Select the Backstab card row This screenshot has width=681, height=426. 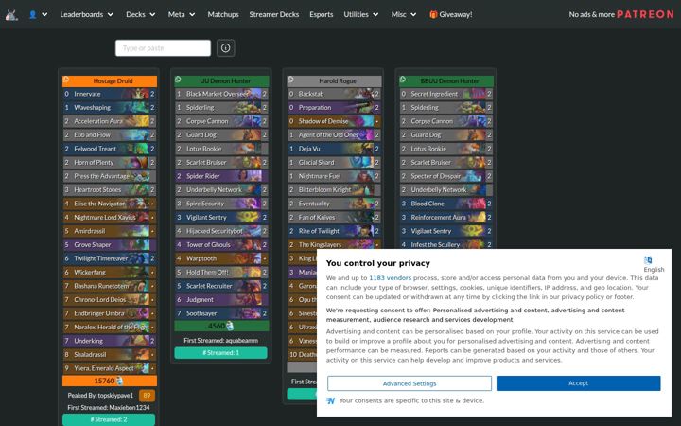[334, 94]
